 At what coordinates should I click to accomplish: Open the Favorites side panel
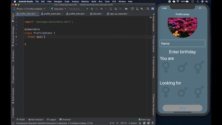coord(13,112)
